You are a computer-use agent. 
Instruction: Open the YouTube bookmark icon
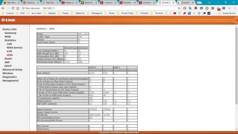[x=175, y=13]
